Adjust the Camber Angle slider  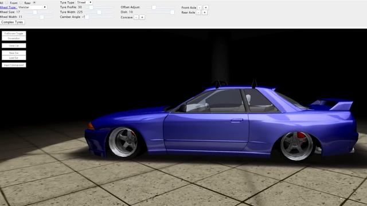100,17
